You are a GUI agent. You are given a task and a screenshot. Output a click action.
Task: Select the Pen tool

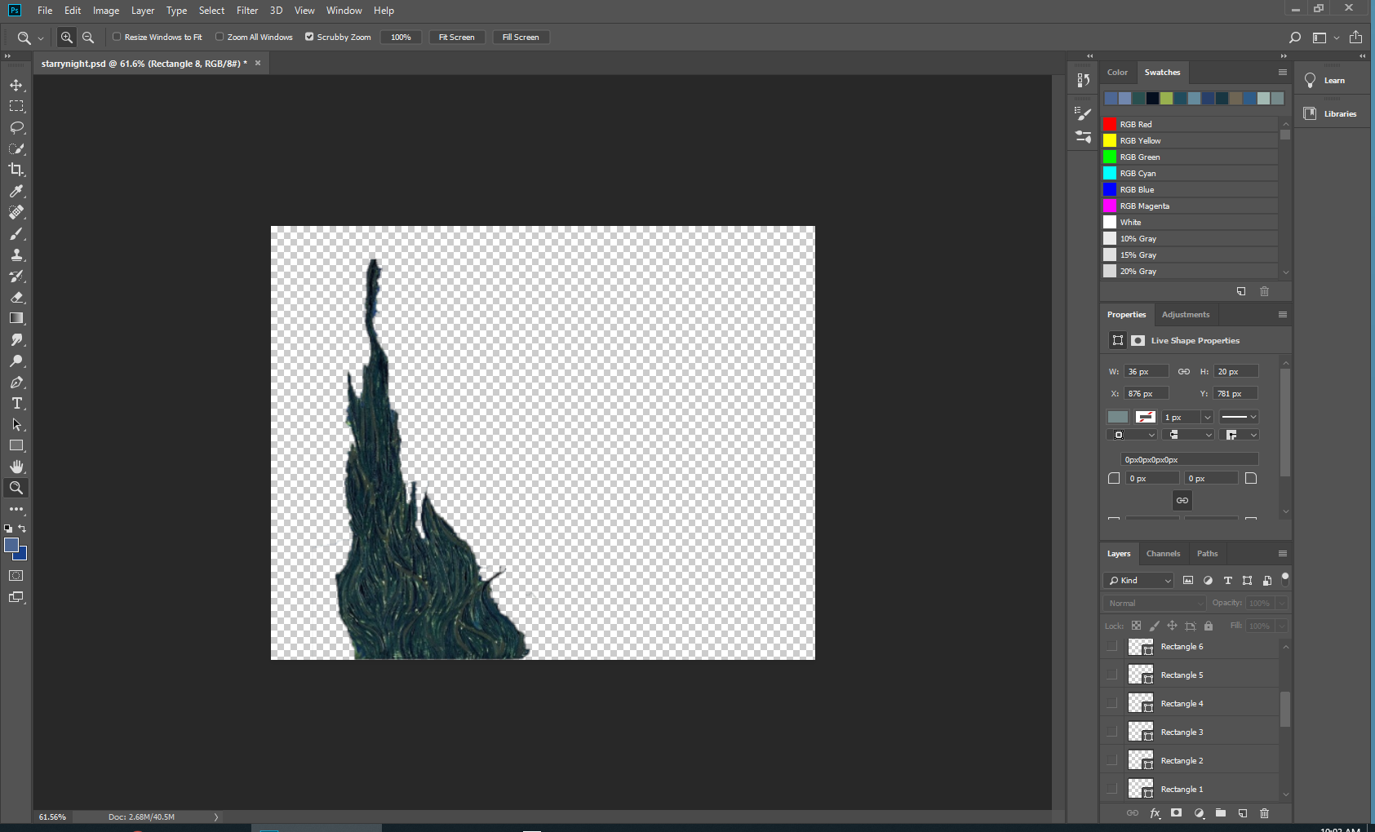tap(16, 382)
